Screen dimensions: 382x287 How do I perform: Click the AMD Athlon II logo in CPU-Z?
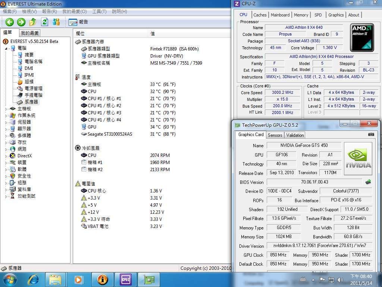point(362,37)
